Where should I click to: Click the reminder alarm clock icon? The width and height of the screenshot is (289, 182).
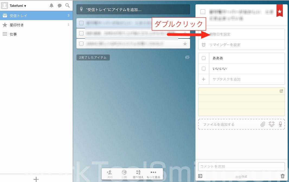point(204,45)
